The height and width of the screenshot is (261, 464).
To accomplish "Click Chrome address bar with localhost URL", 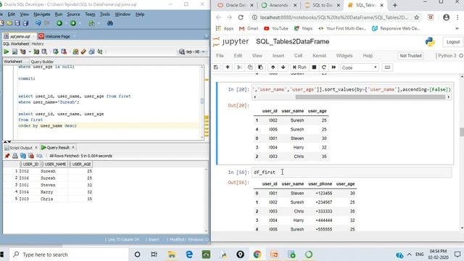I will pos(333,17).
